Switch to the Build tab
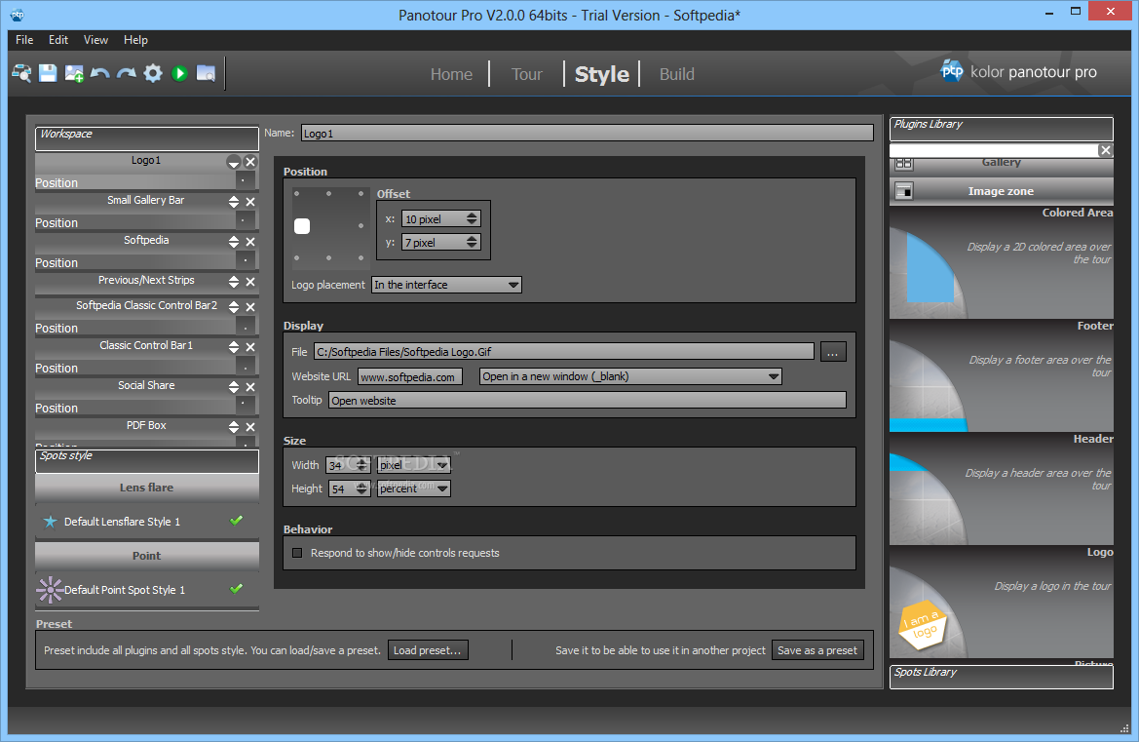The width and height of the screenshot is (1139, 742). (677, 74)
